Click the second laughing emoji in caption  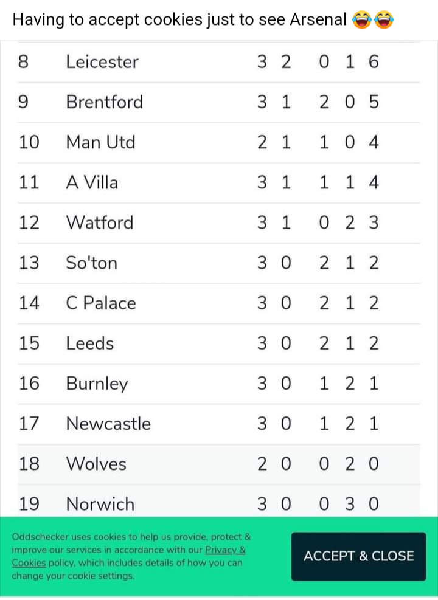point(384,19)
